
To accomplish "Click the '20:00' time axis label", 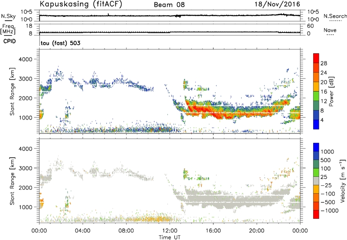I will click(257, 230).
